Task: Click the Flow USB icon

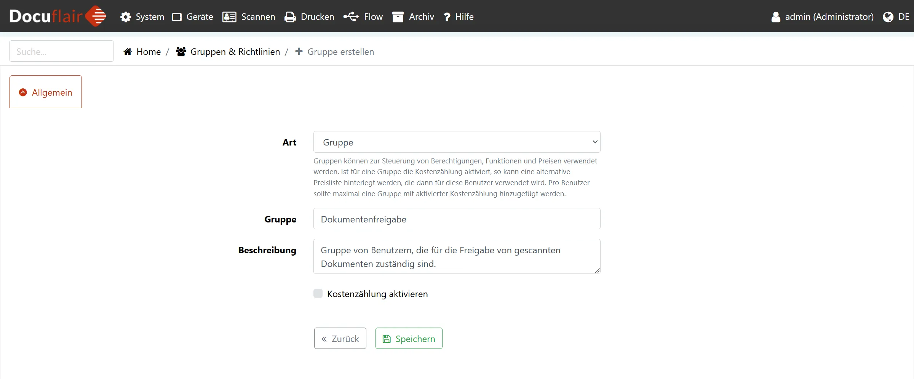Action: tap(351, 17)
